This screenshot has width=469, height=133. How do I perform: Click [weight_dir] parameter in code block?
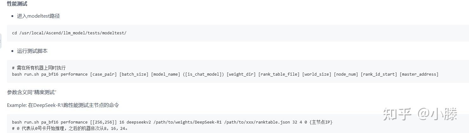(241, 74)
